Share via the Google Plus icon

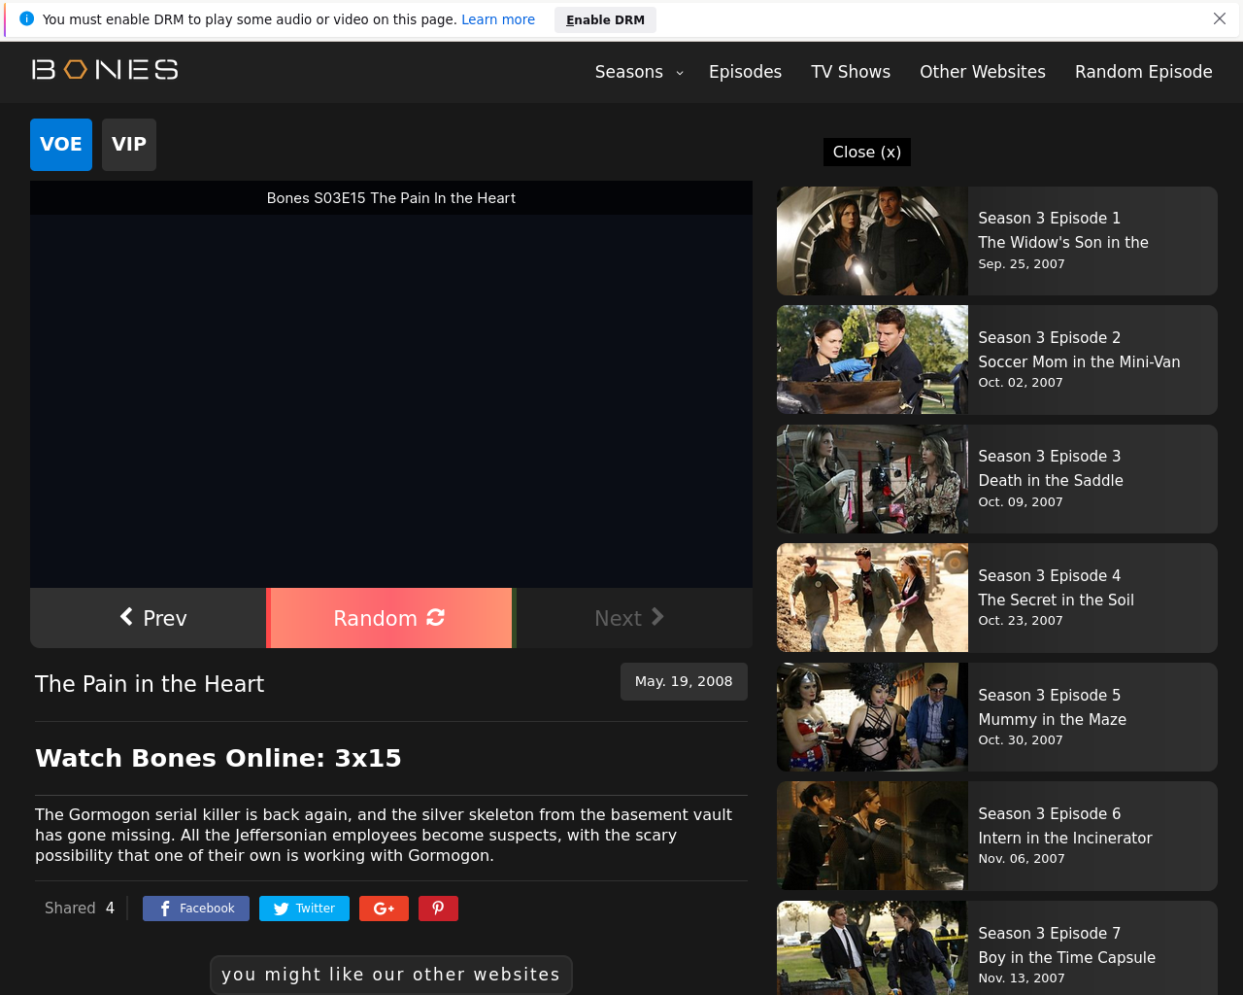384,909
